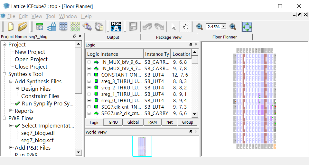Image resolution: width=309 pixels, height=165 pixels.
Task: Select the Net tab
Action: point(170,122)
